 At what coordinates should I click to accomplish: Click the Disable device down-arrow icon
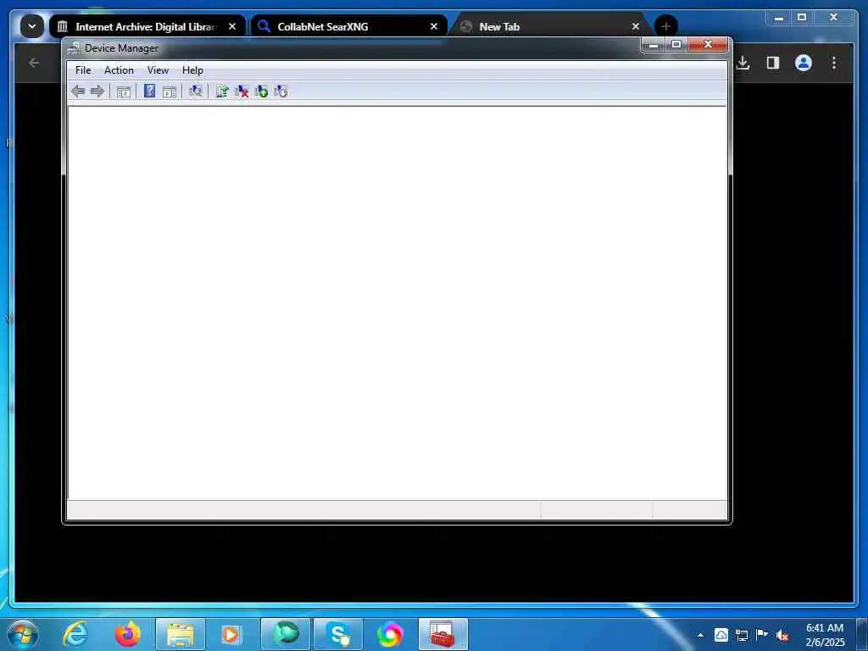[281, 91]
